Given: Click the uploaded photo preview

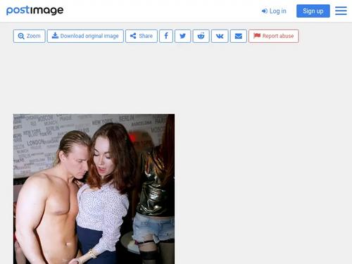Looking at the screenshot, I should (x=94, y=189).
